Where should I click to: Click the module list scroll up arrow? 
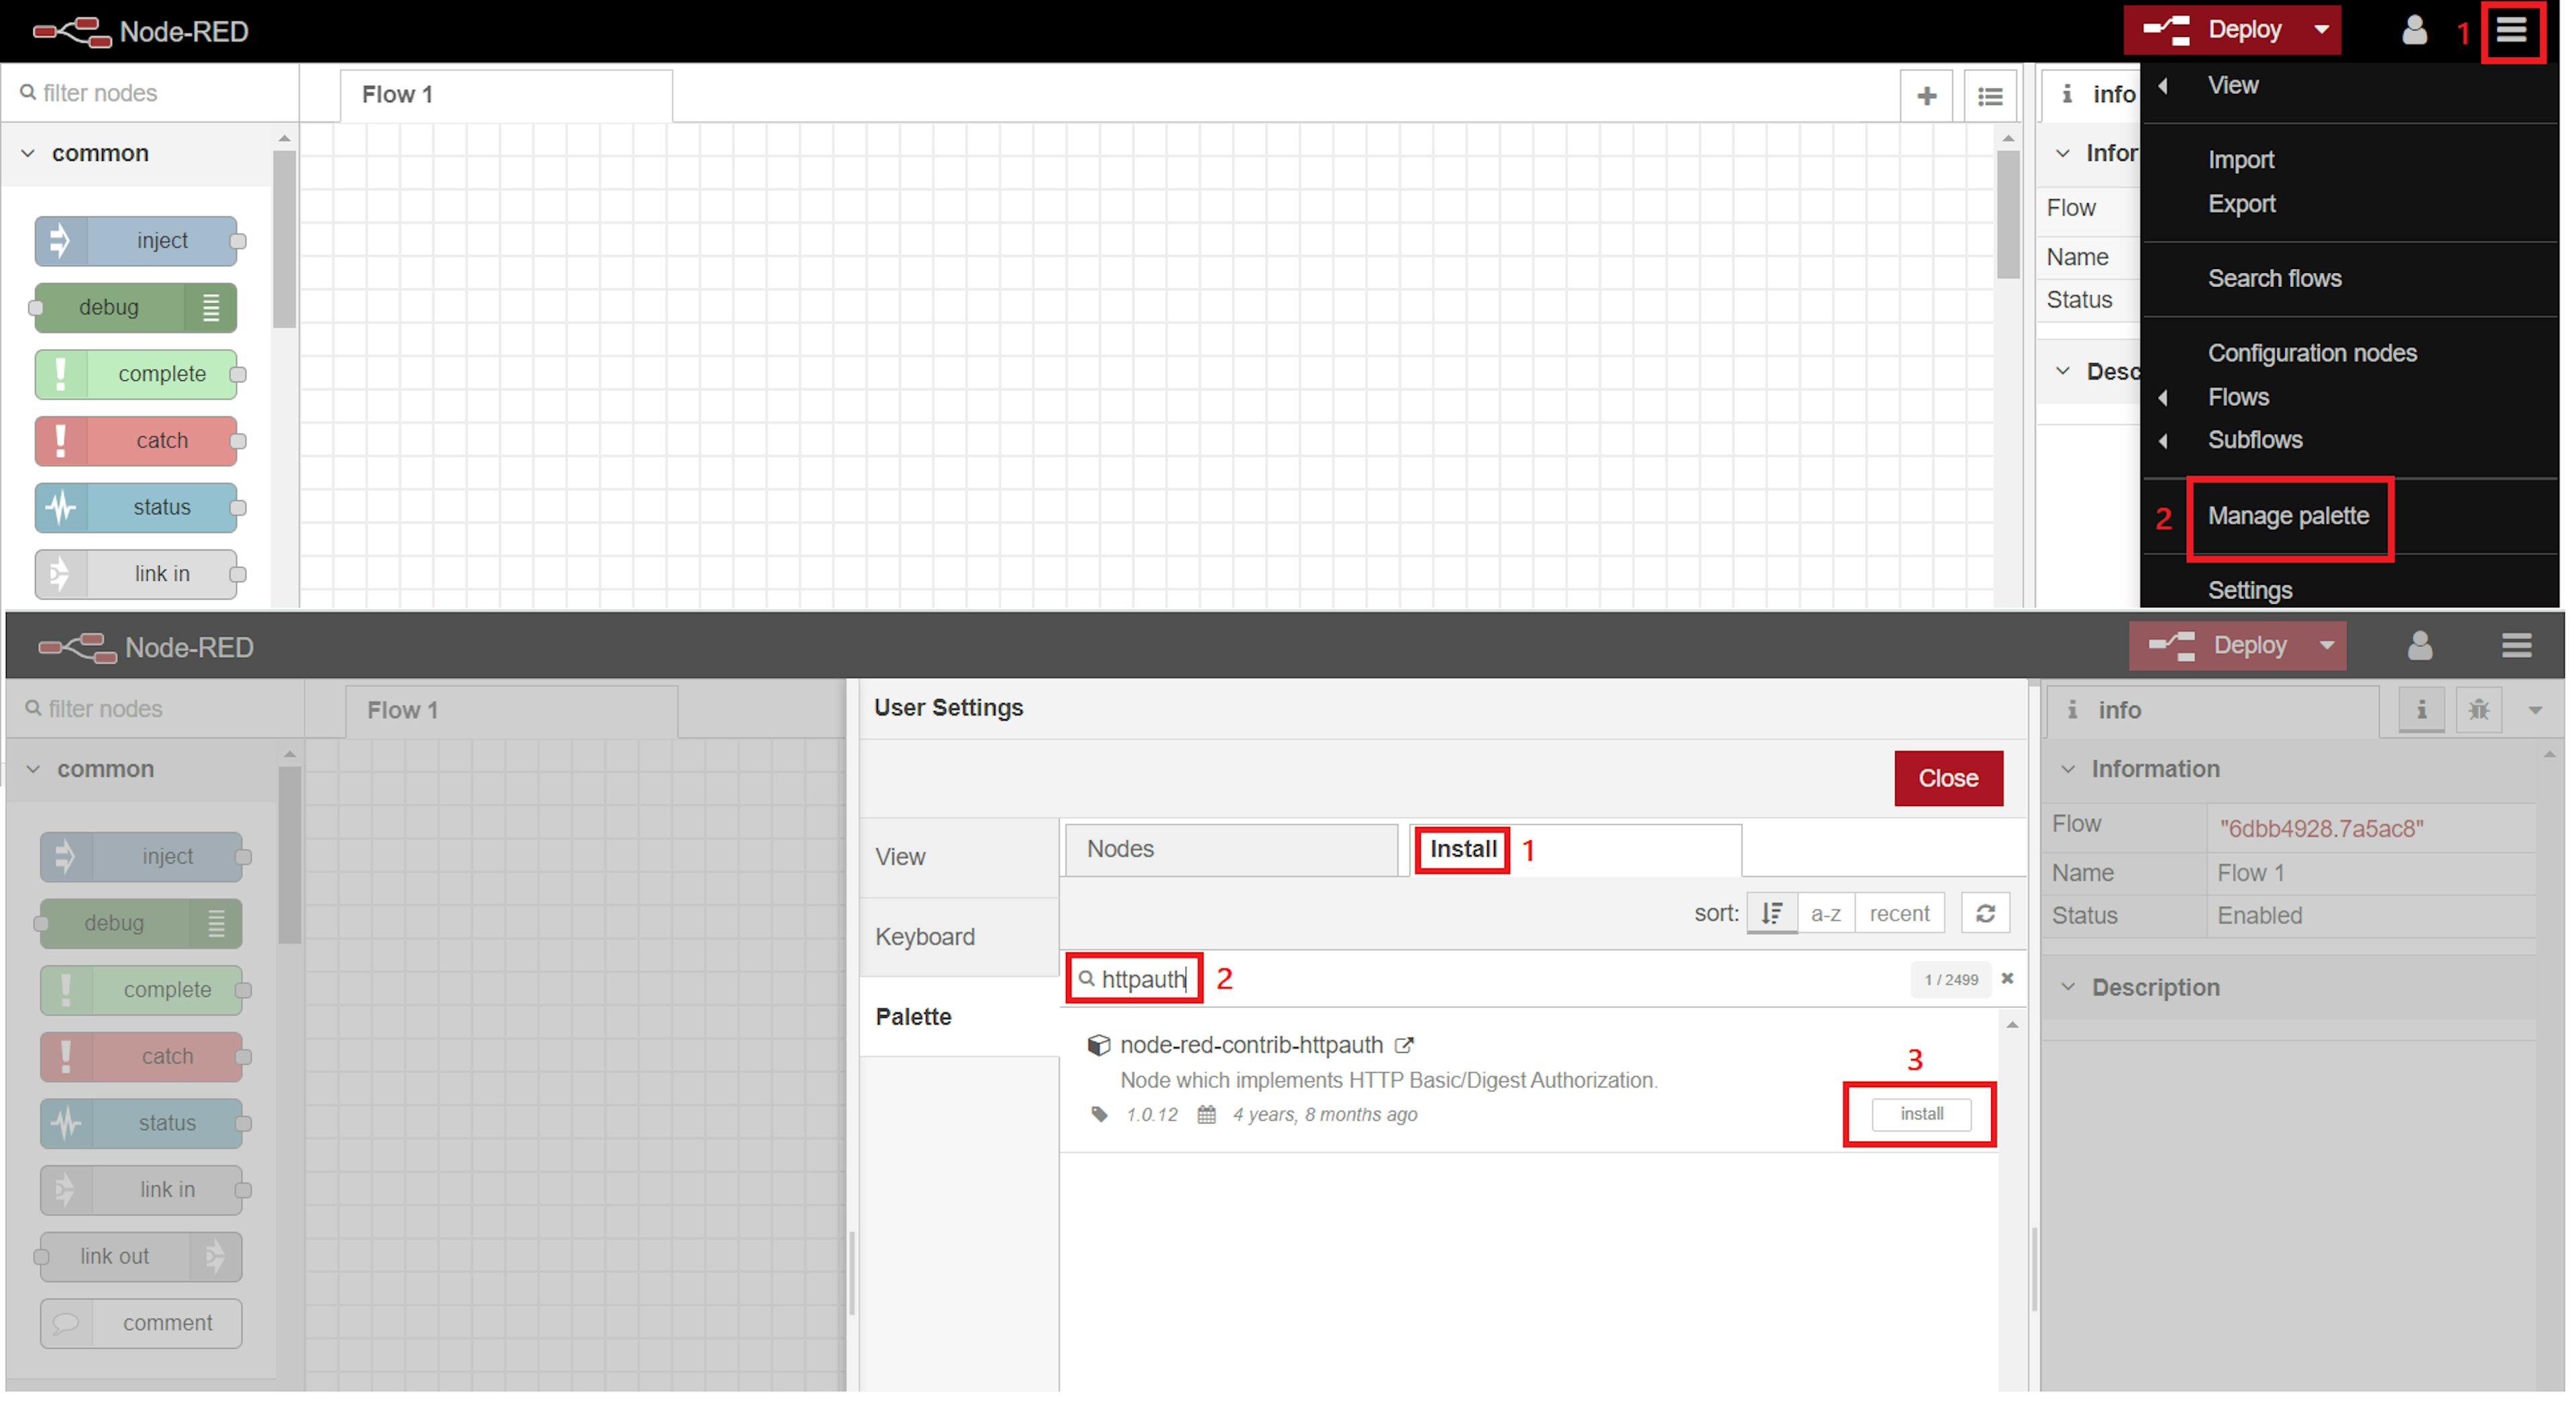tap(2012, 1026)
